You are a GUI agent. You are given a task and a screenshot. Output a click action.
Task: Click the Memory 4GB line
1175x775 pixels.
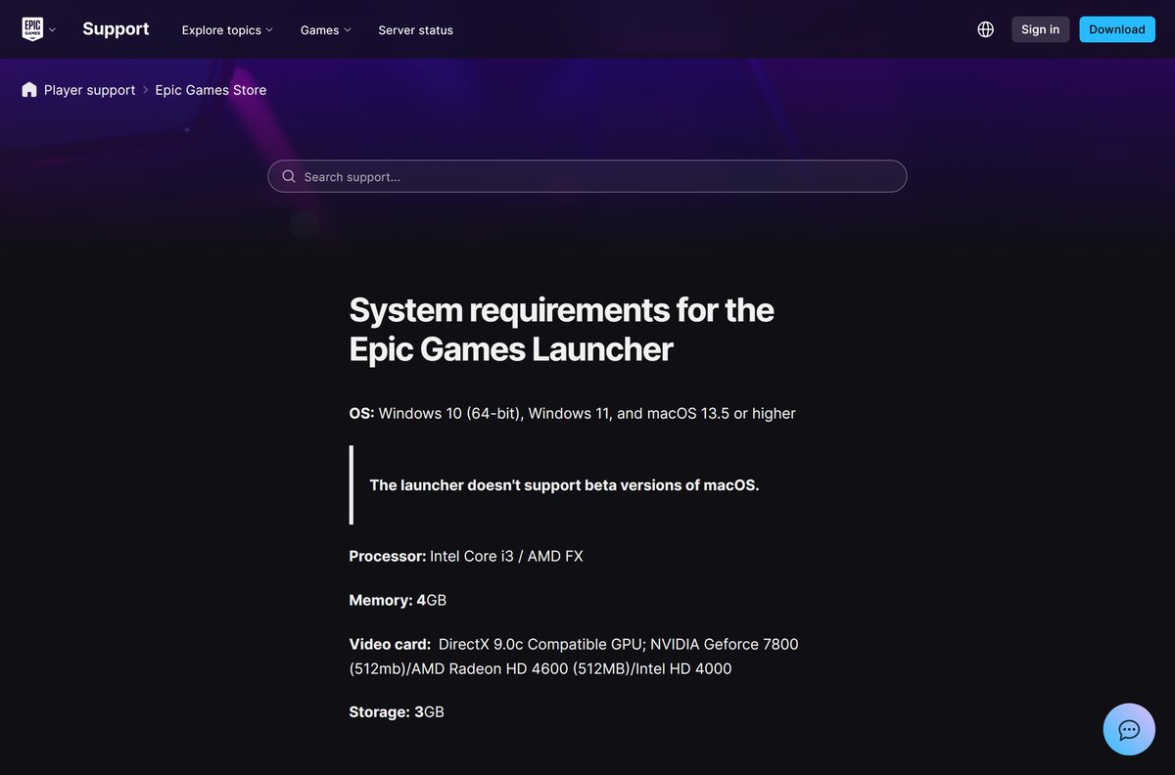pos(398,600)
